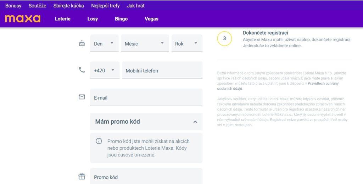Click the birthday cake icon
363x184 pixels.
(82, 43)
